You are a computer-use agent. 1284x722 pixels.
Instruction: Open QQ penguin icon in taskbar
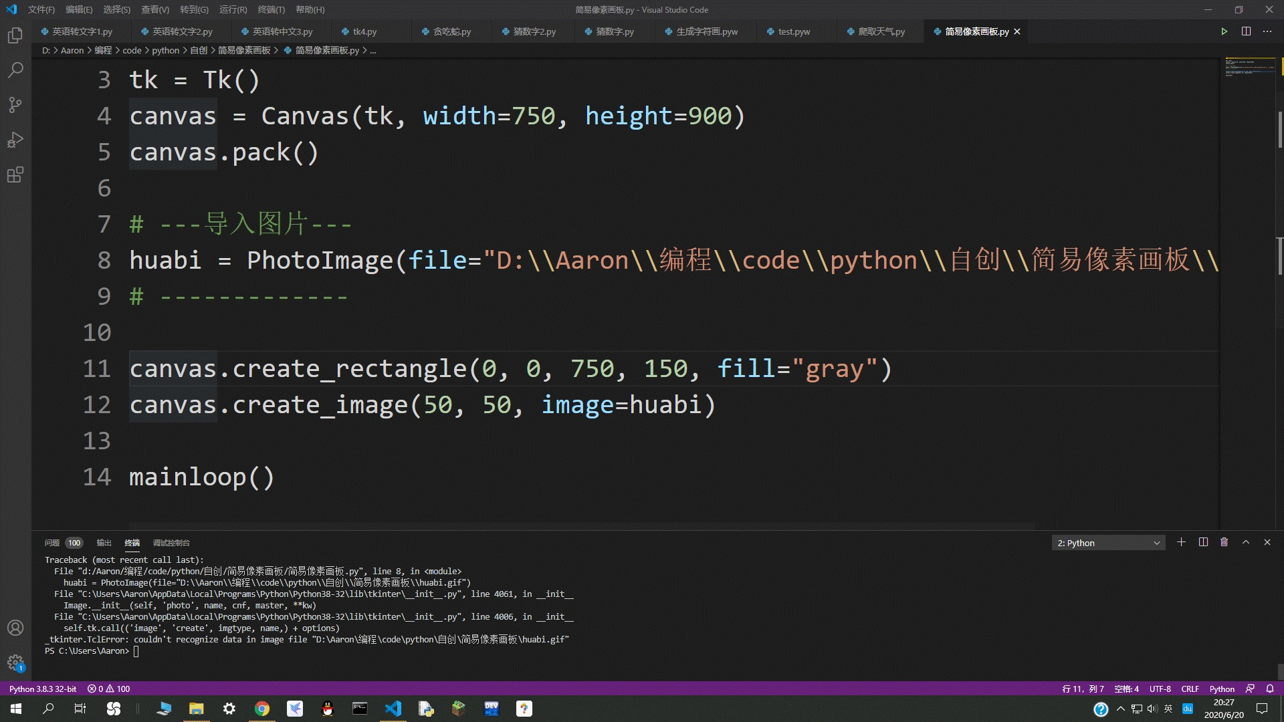(327, 709)
